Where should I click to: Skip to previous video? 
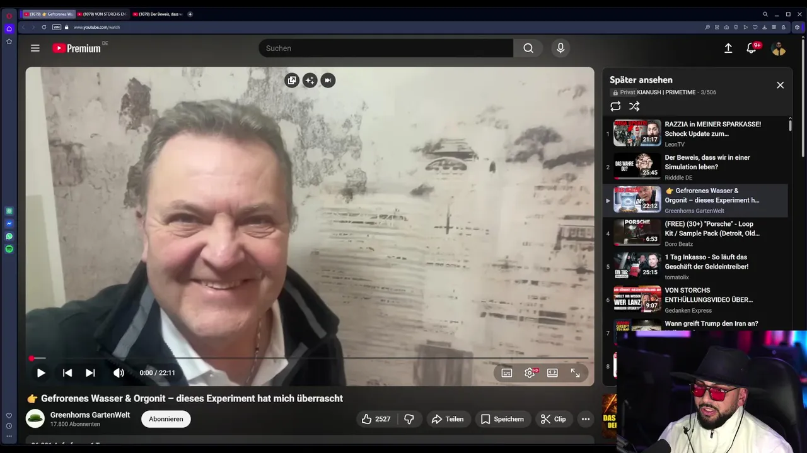pos(67,372)
